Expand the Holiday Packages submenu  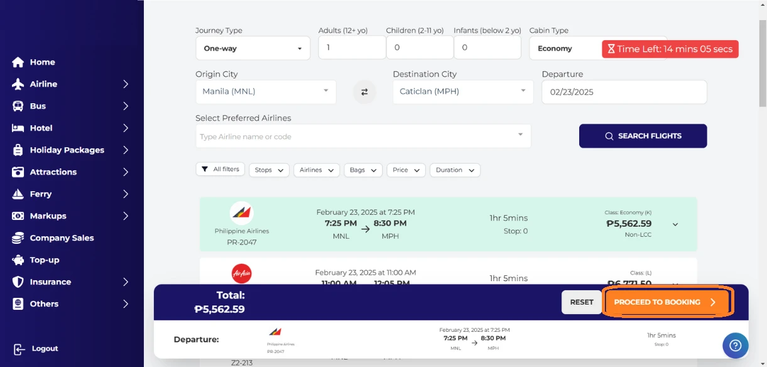point(126,150)
